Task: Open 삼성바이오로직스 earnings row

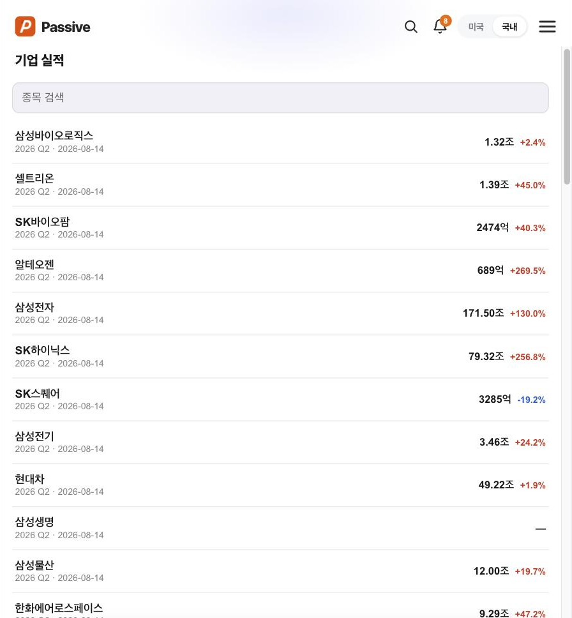Action: 280,142
